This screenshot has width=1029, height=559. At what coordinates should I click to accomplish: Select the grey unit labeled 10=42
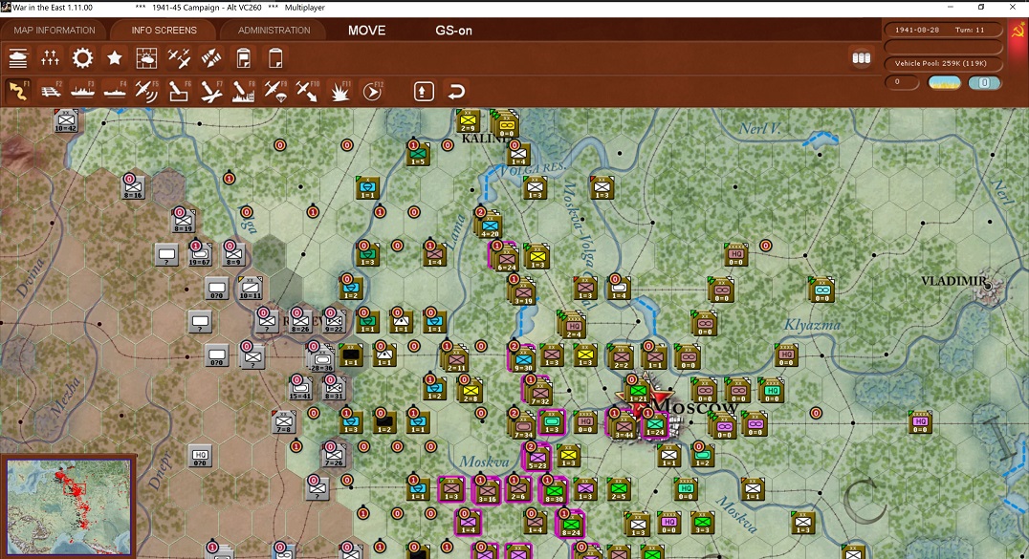(66, 121)
